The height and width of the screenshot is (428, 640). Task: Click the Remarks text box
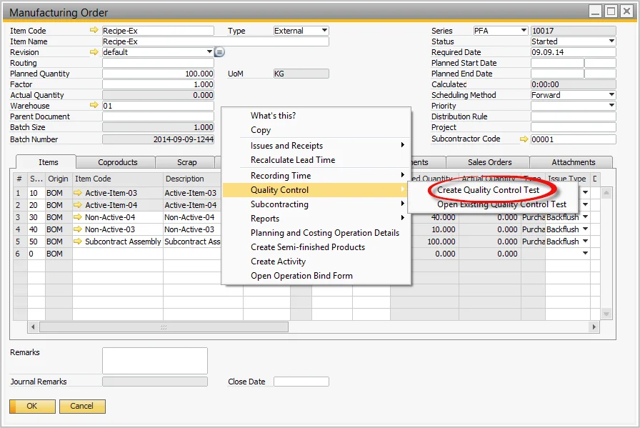[155, 361]
